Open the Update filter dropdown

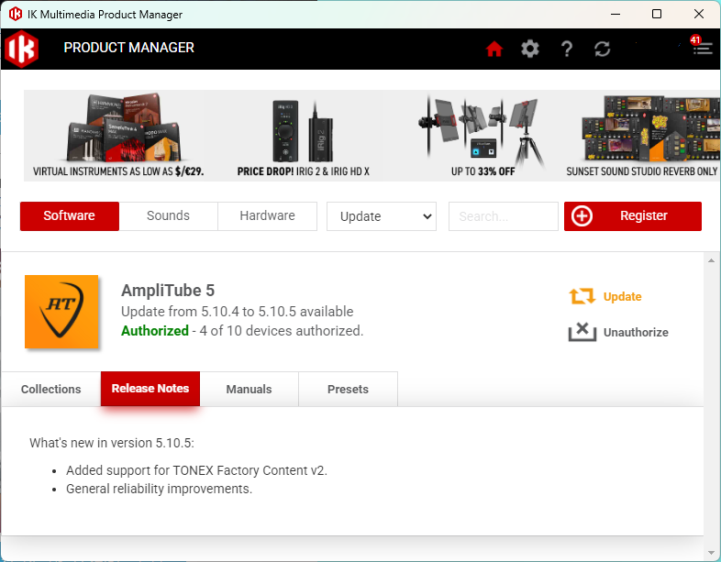point(382,216)
